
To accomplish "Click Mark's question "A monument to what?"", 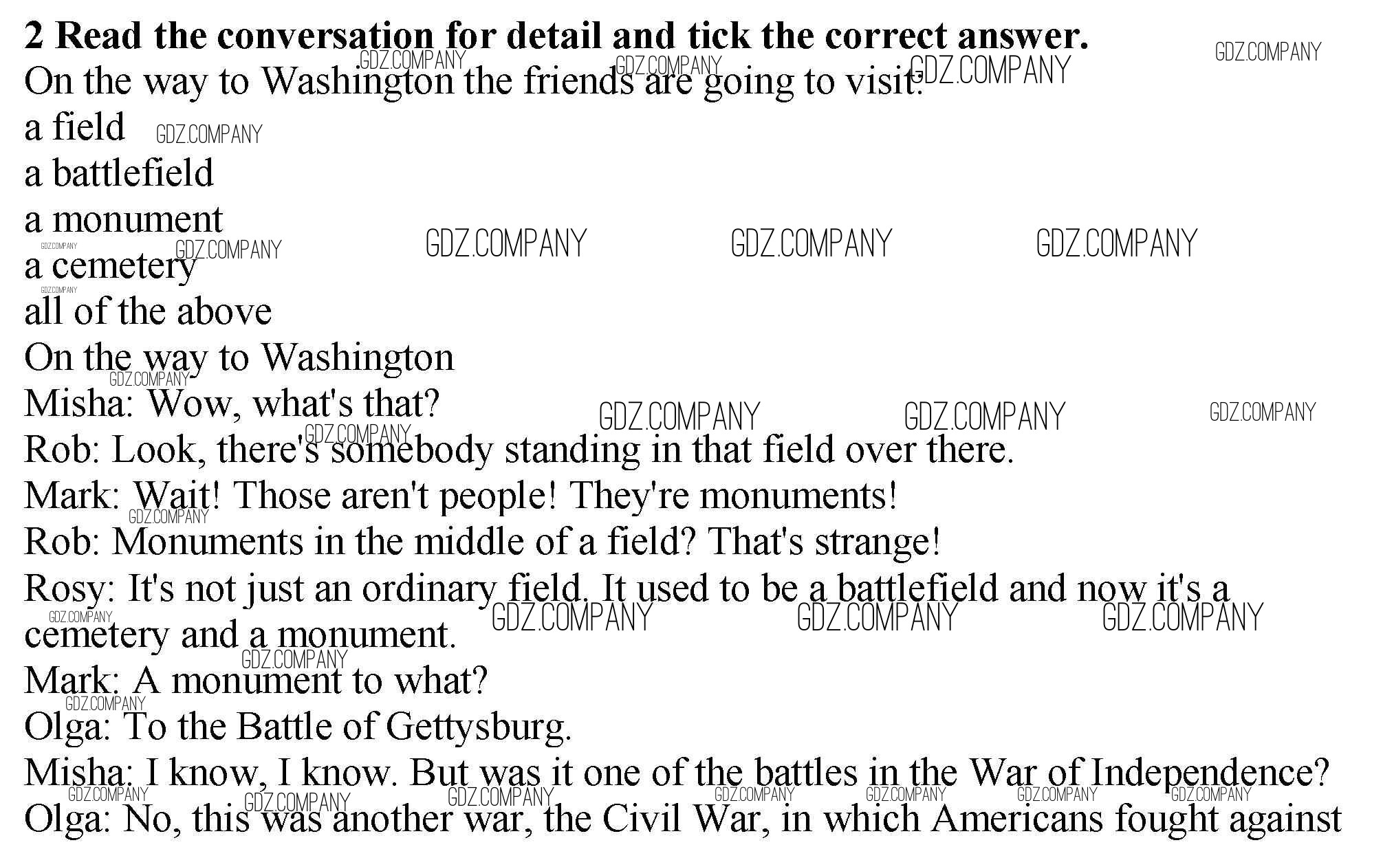I will [x=256, y=681].
